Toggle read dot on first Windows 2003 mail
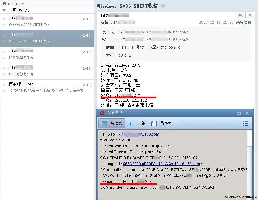 (x=4, y=19)
